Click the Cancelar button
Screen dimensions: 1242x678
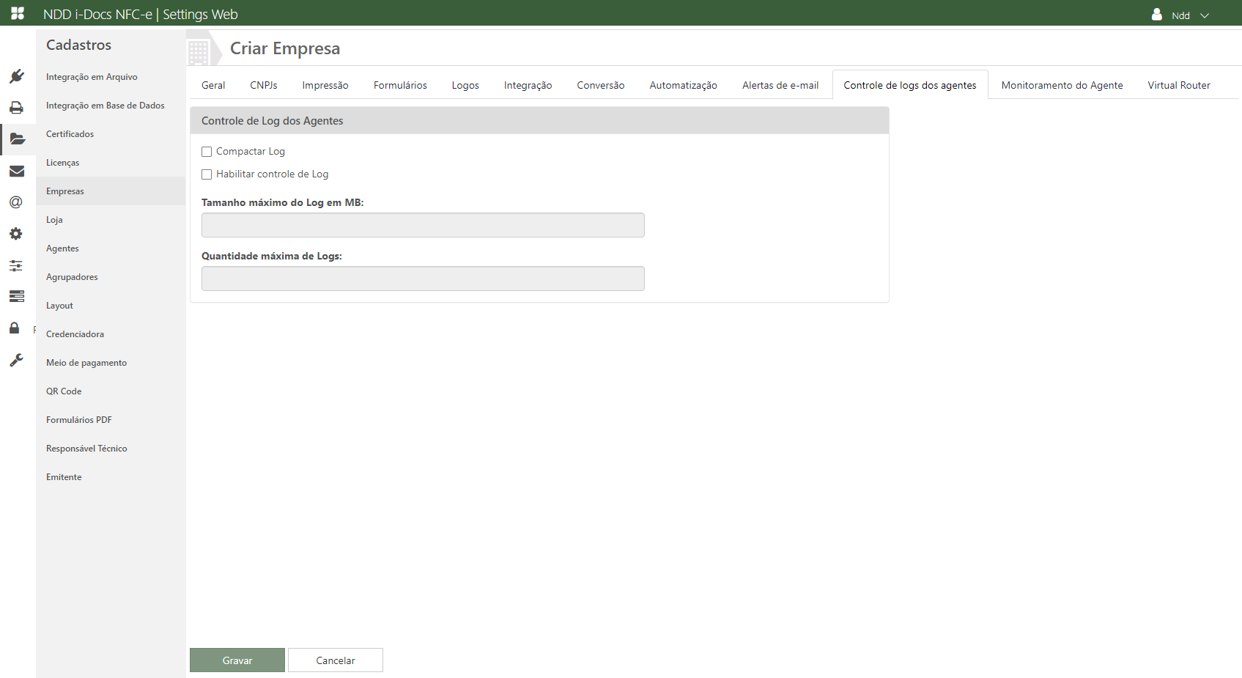(336, 660)
